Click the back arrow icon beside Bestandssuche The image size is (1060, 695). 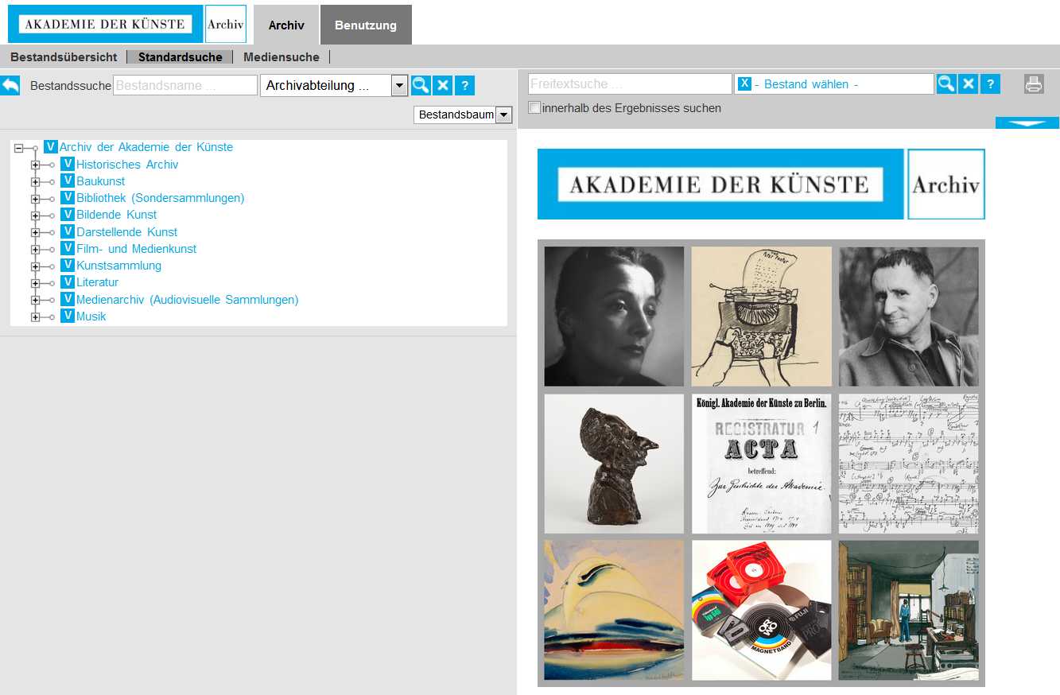point(10,85)
